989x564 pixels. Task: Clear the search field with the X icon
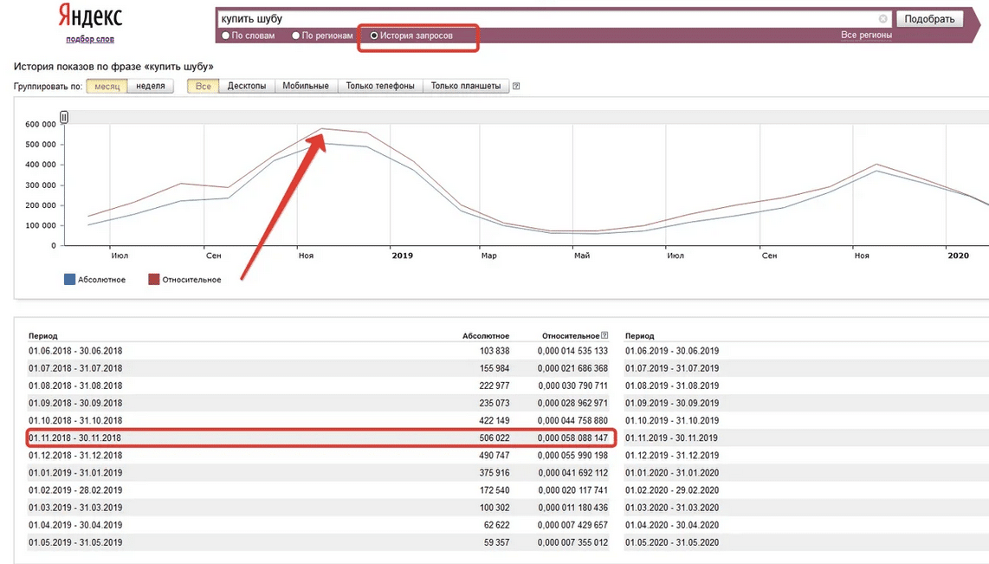pos(882,19)
